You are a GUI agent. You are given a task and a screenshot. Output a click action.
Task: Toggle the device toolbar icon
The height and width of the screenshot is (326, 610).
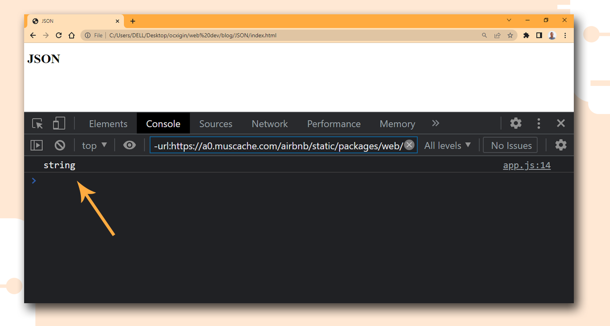click(x=59, y=123)
